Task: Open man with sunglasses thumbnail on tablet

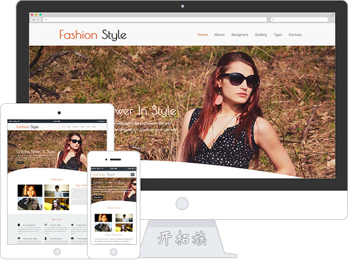Action: point(57,191)
